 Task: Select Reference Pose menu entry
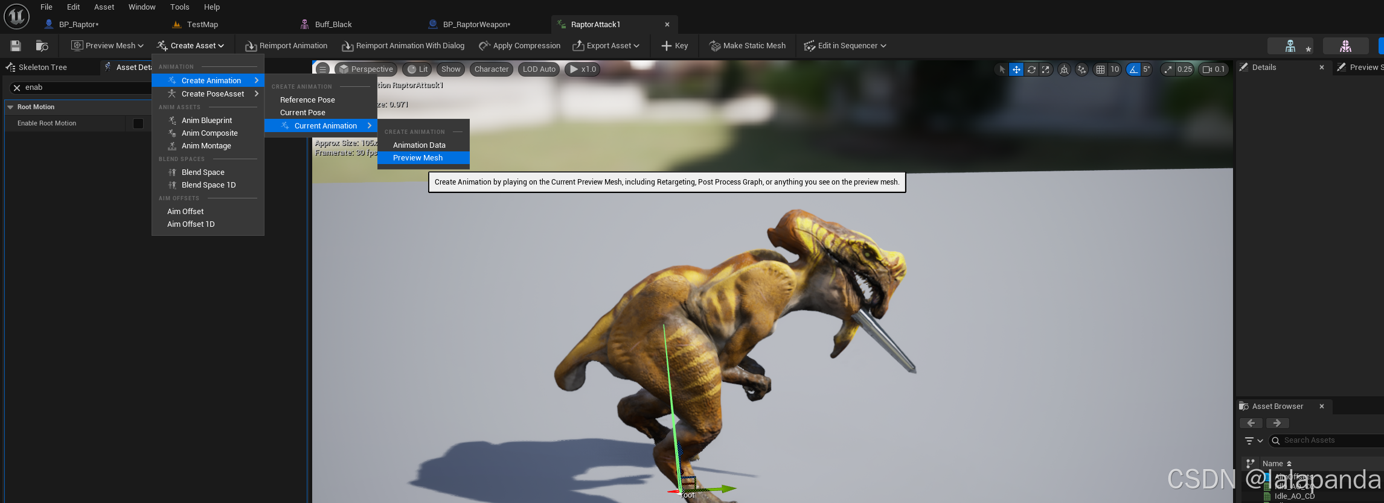coord(321,100)
